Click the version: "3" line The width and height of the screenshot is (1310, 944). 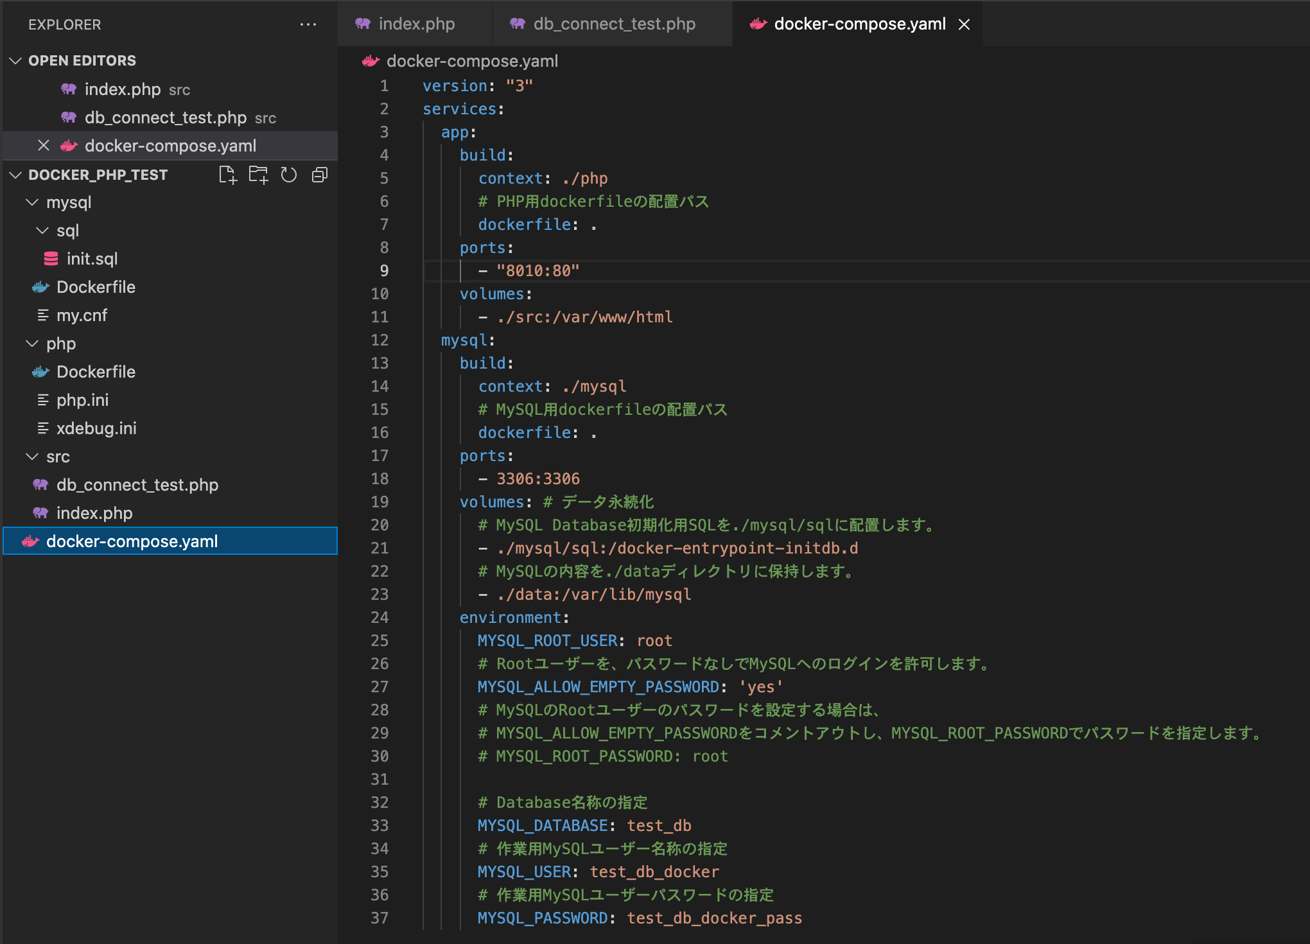[x=478, y=86]
